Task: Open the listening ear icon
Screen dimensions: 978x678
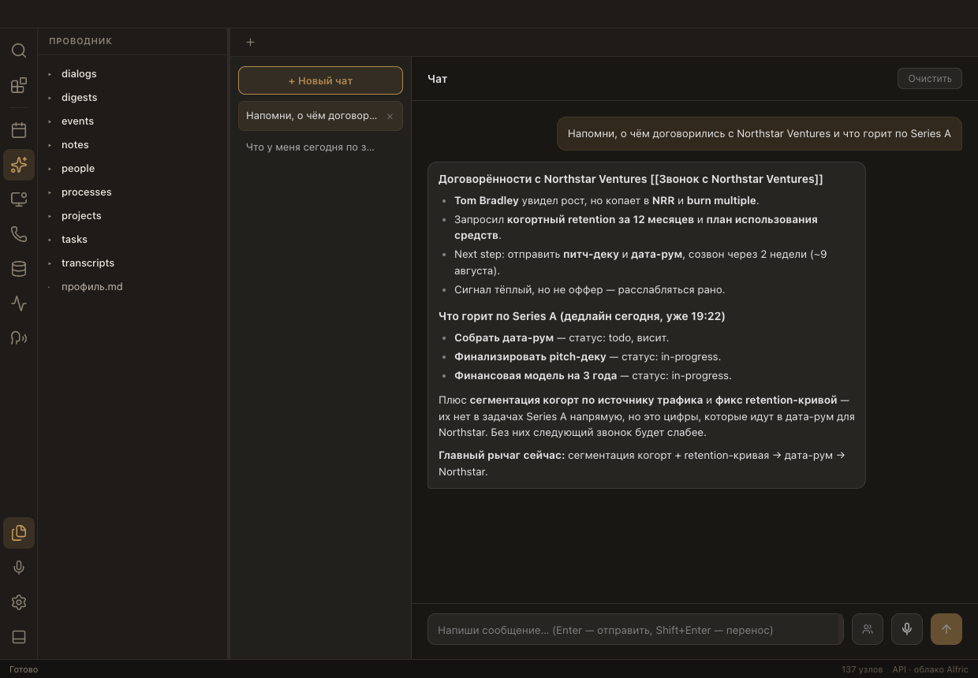Action: coord(19,338)
